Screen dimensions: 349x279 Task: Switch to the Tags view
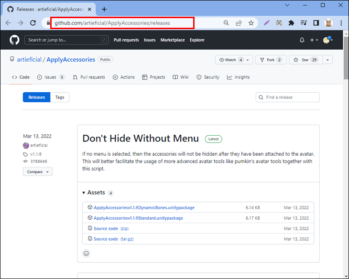60,97
